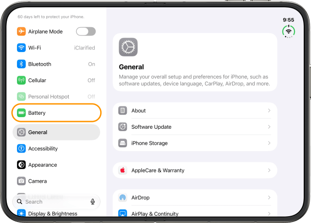This screenshot has width=311, height=223.
Task: Click the Airplane Mode orange icon
Action: coord(21,31)
